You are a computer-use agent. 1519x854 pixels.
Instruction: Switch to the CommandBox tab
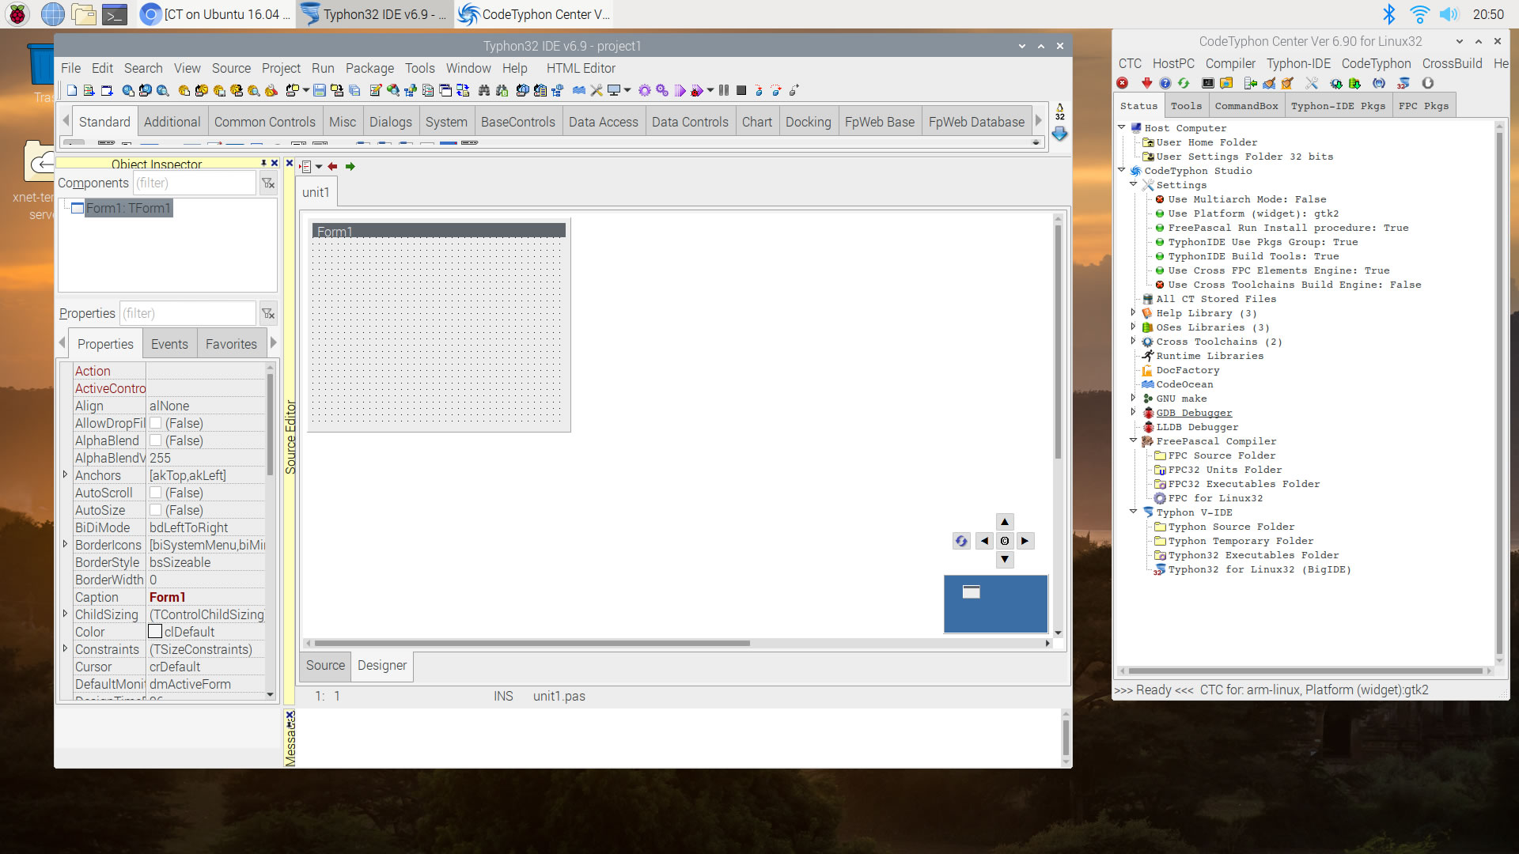click(1246, 106)
